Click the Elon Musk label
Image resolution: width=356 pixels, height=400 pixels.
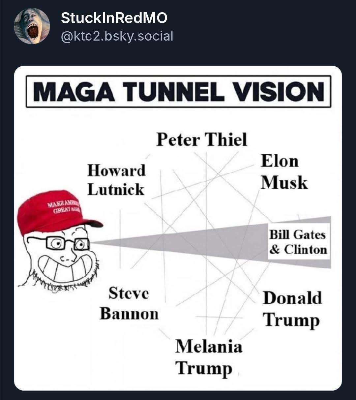point(284,172)
